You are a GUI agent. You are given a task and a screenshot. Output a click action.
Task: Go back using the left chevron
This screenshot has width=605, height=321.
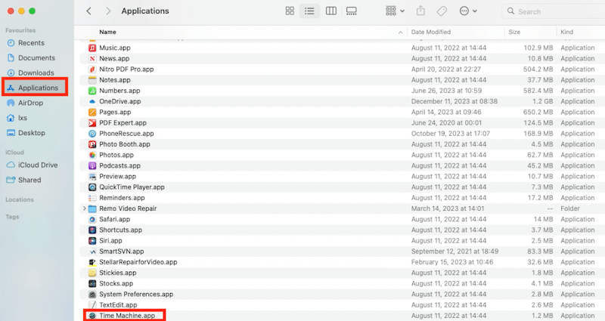pyautogui.click(x=88, y=11)
